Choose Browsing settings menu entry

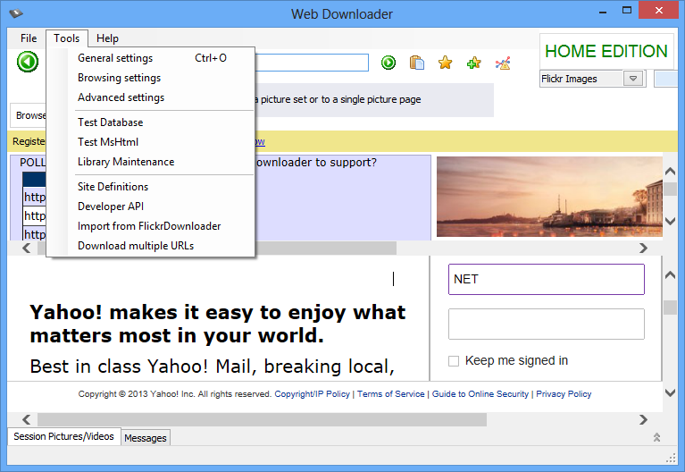pos(151,78)
